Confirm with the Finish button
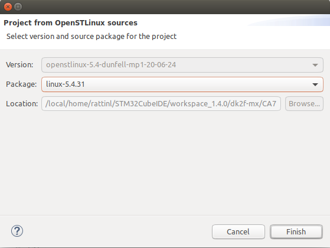The image size is (330, 248). (x=296, y=232)
